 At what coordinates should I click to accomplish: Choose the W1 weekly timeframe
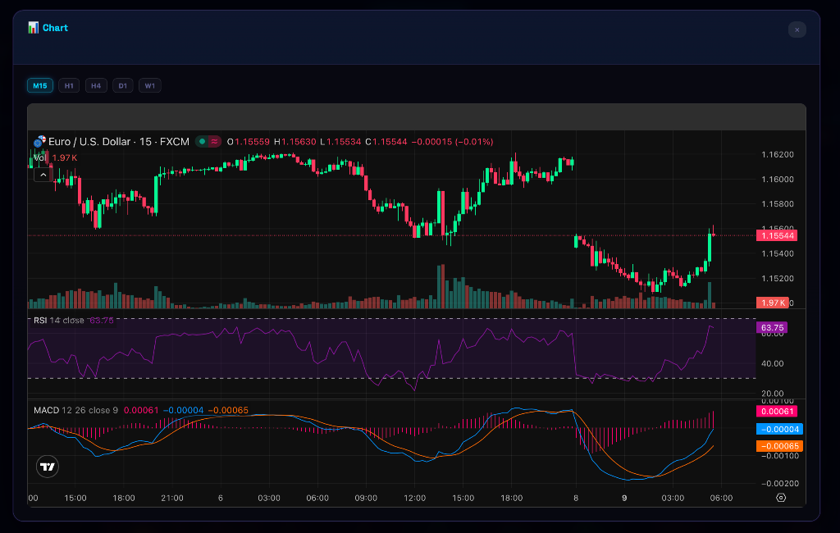pos(150,85)
